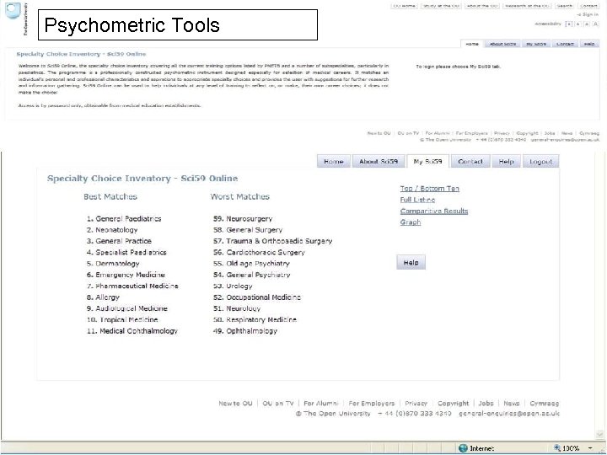Image resolution: width=607 pixels, height=455 pixels.
Task: Click '10. Tropical Medicine' entry
Action: tap(122, 319)
